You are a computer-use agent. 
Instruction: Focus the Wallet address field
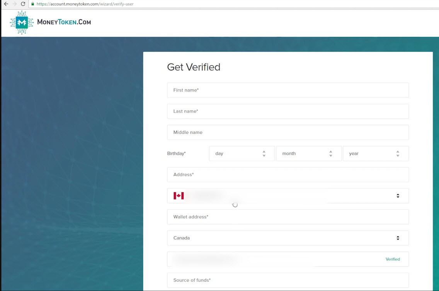coord(288,217)
